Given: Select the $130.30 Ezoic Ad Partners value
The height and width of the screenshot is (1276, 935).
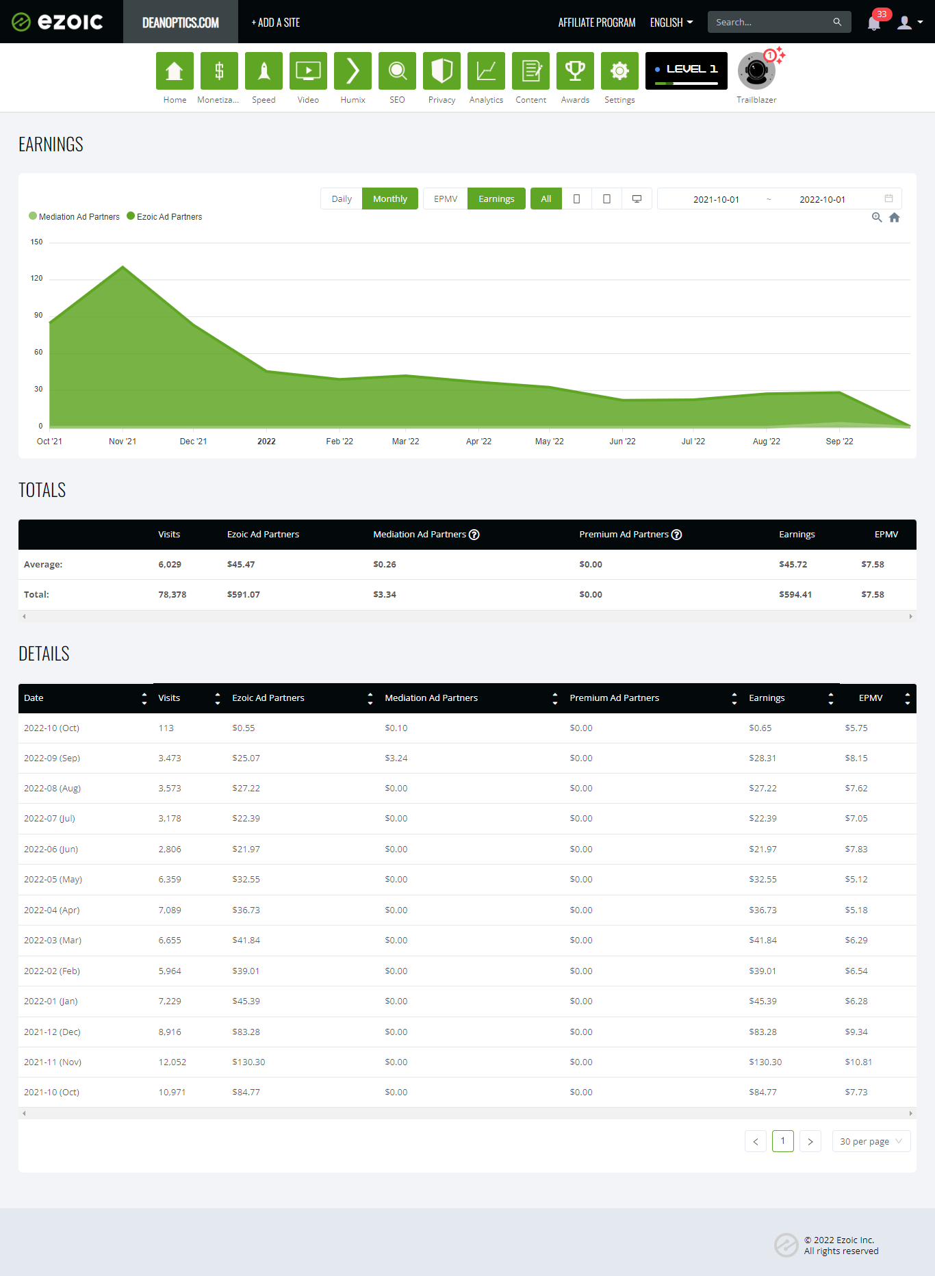Looking at the screenshot, I should point(248,1062).
